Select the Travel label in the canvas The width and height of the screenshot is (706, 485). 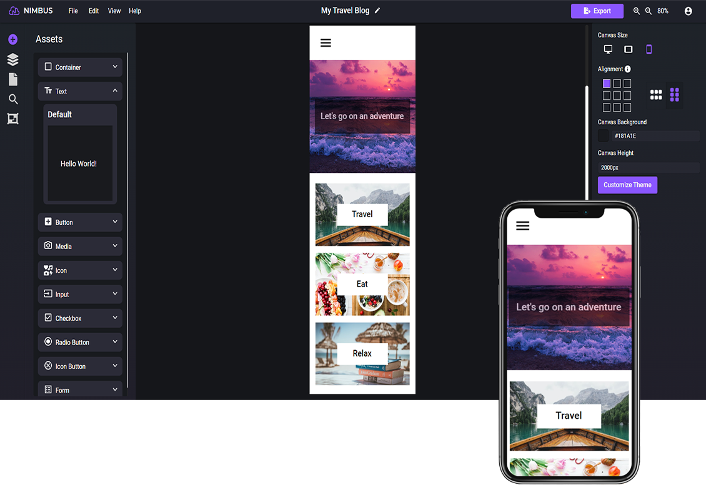[x=362, y=214]
